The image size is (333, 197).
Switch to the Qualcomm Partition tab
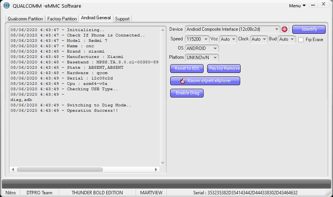click(25, 19)
